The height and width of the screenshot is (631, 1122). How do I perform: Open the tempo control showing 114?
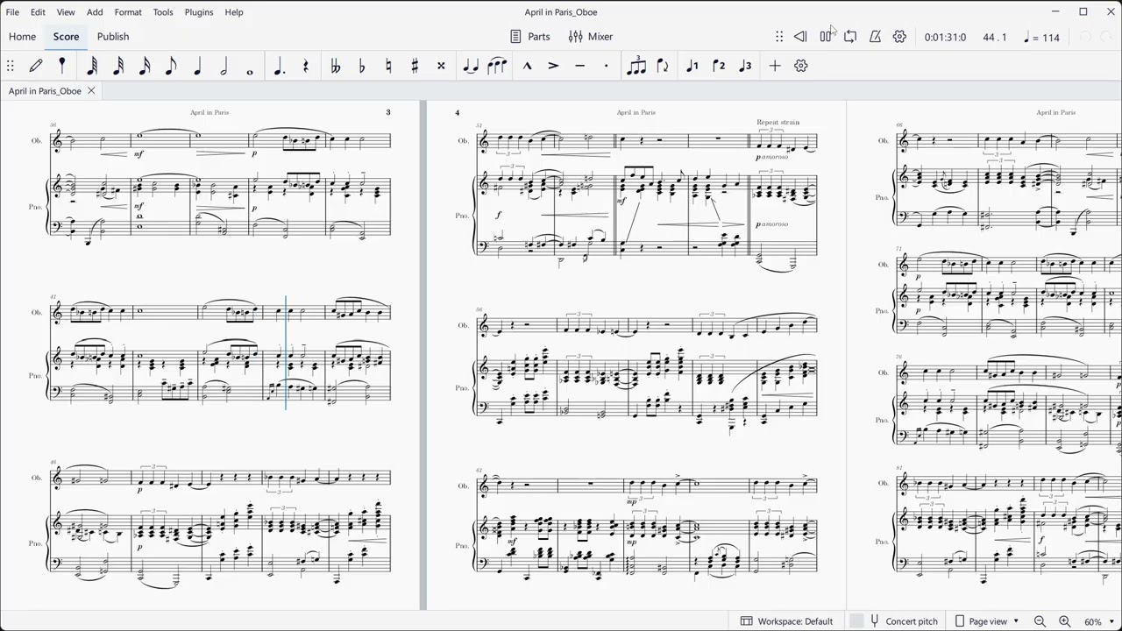pos(1041,38)
